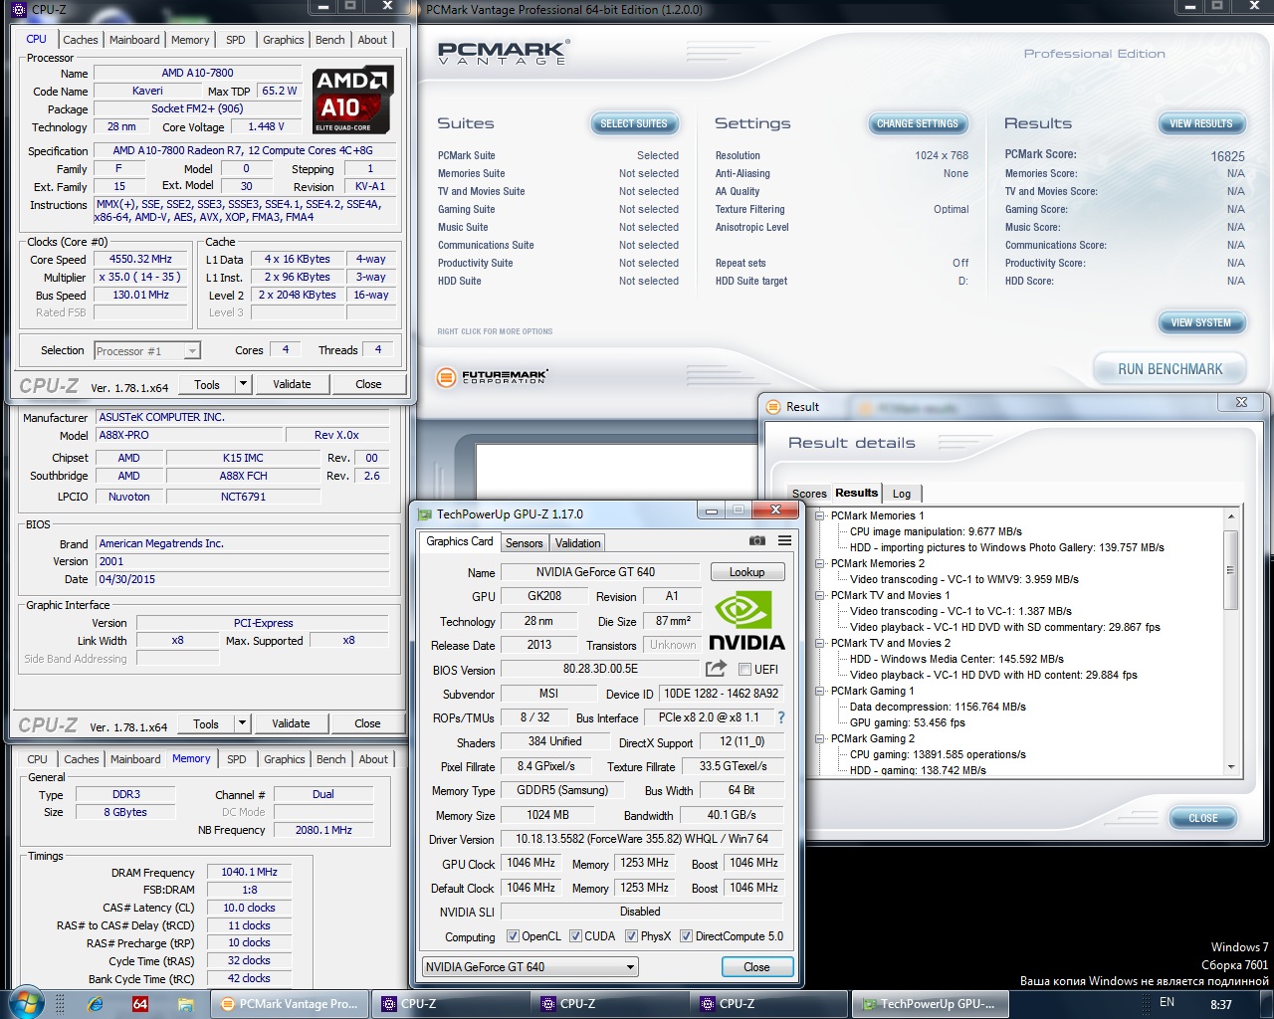Click CHANGE SETTINGS button

tap(917, 123)
